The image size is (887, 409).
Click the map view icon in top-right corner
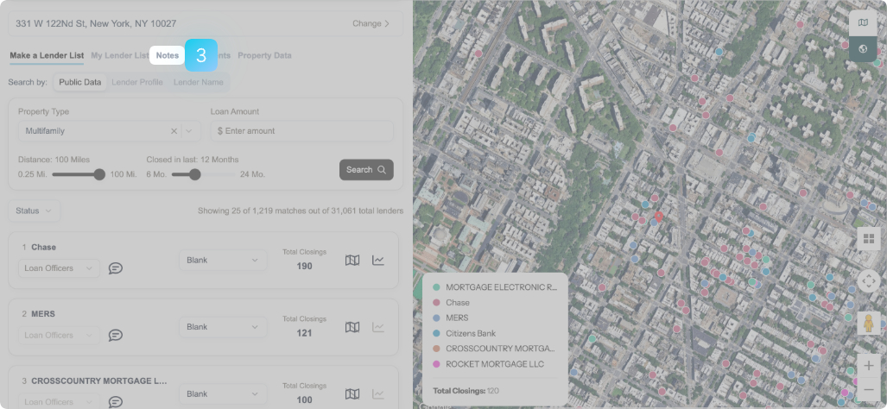coord(863,23)
